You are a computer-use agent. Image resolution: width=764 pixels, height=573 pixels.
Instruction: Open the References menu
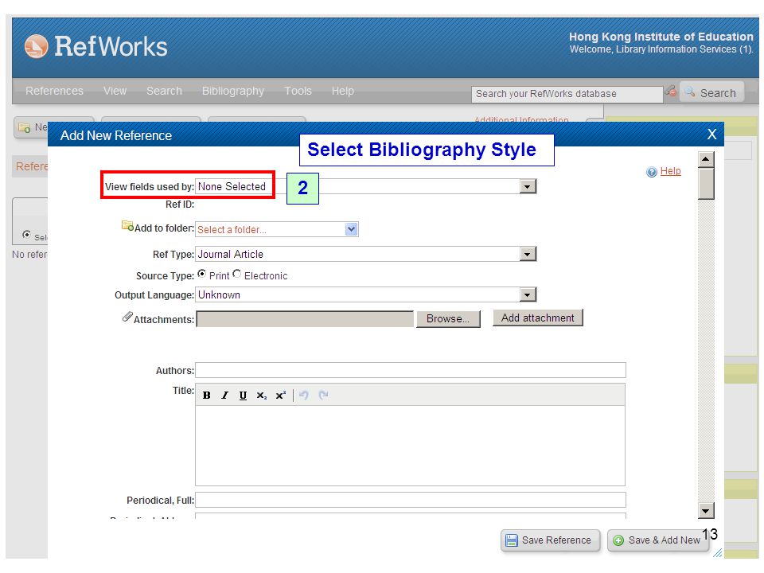55,91
